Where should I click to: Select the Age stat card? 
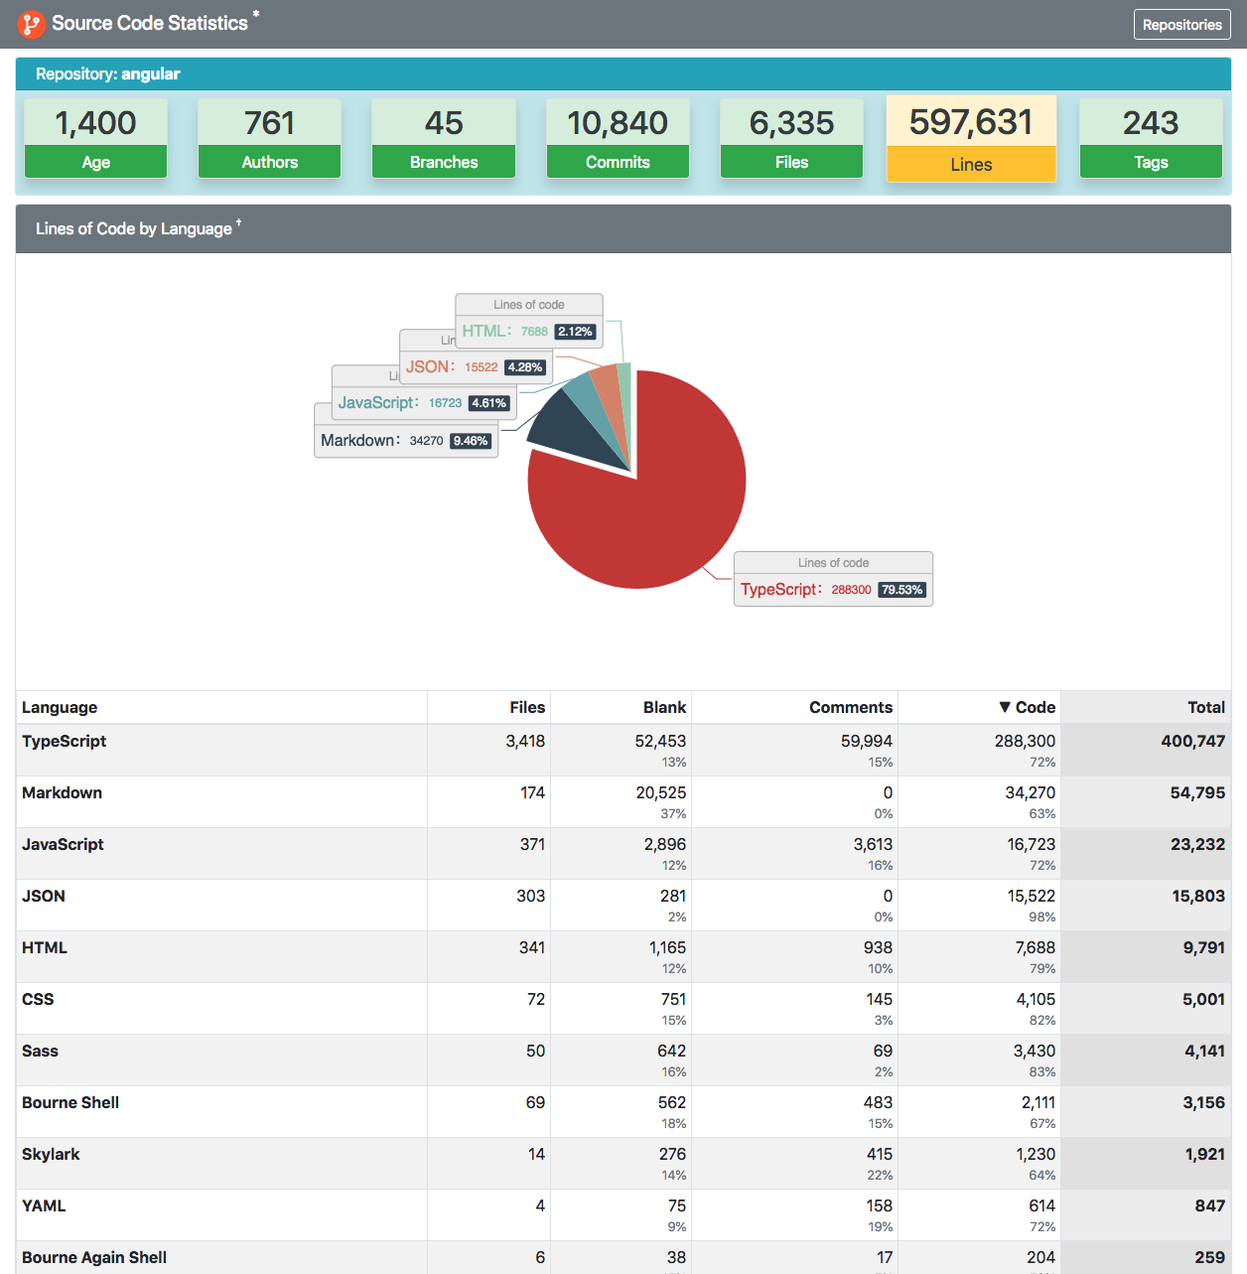pos(95,138)
